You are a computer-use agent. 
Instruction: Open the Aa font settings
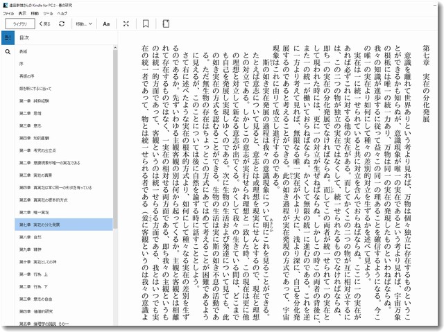pyautogui.click(x=106, y=24)
